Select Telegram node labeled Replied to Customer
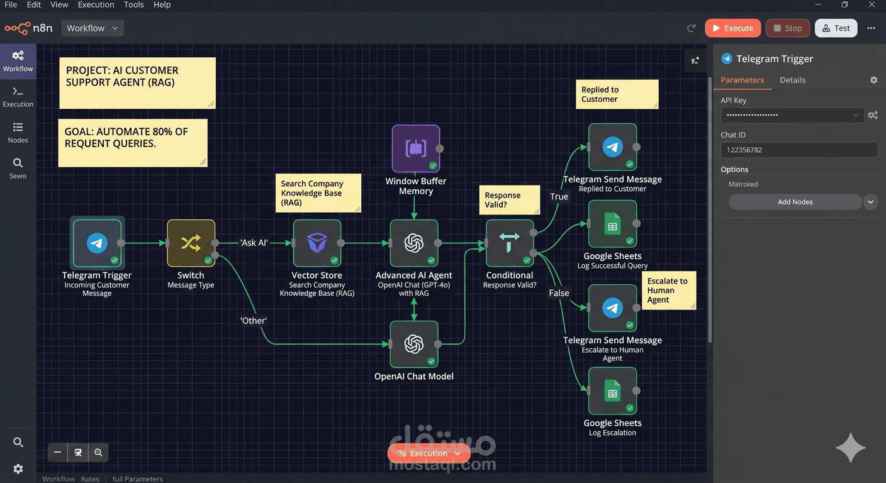Viewport: 886px width, 483px height. pos(612,147)
